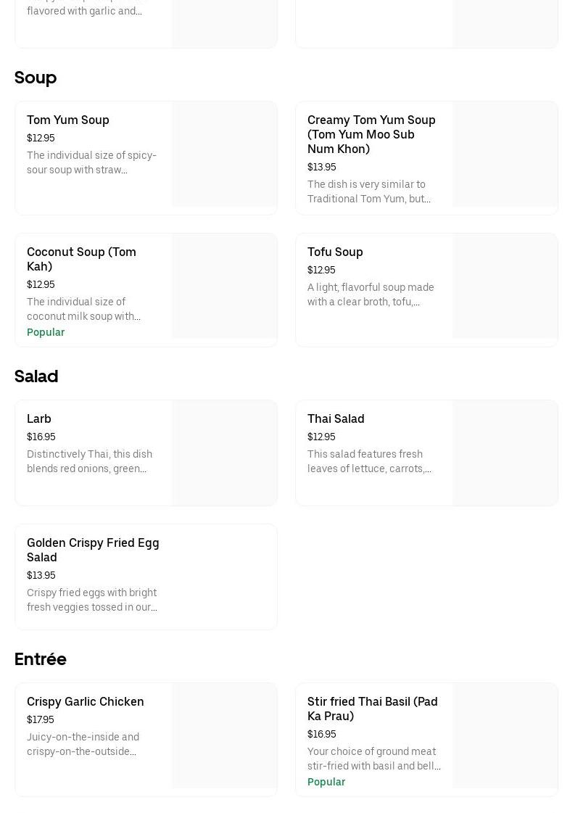Choose the Tofu Soup menu item

coord(335,252)
